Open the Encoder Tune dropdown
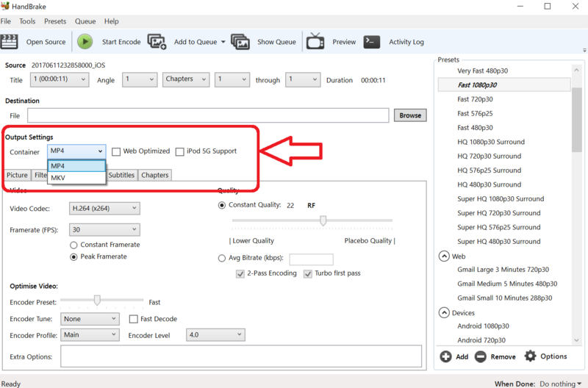Viewport: 588px width, 388px height. tap(90, 319)
